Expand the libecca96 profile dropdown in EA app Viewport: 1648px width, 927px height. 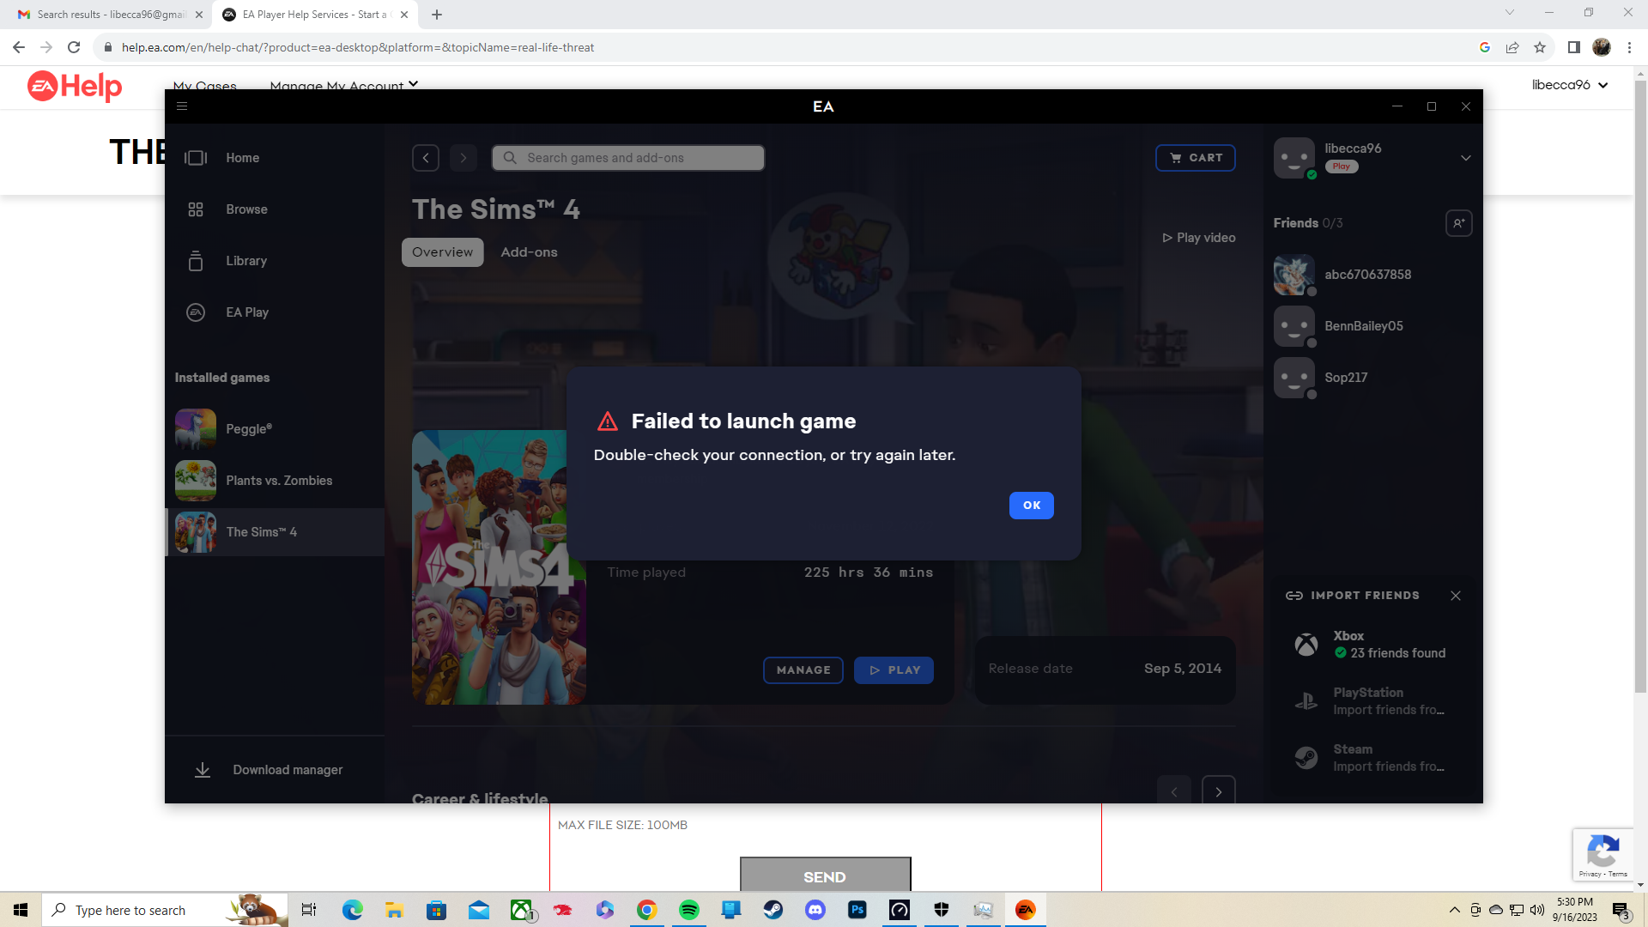click(1466, 158)
